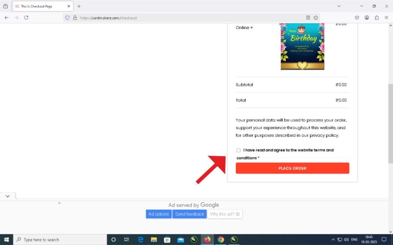
Task: Click the birthday card product thumbnail
Action: pos(302,46)
